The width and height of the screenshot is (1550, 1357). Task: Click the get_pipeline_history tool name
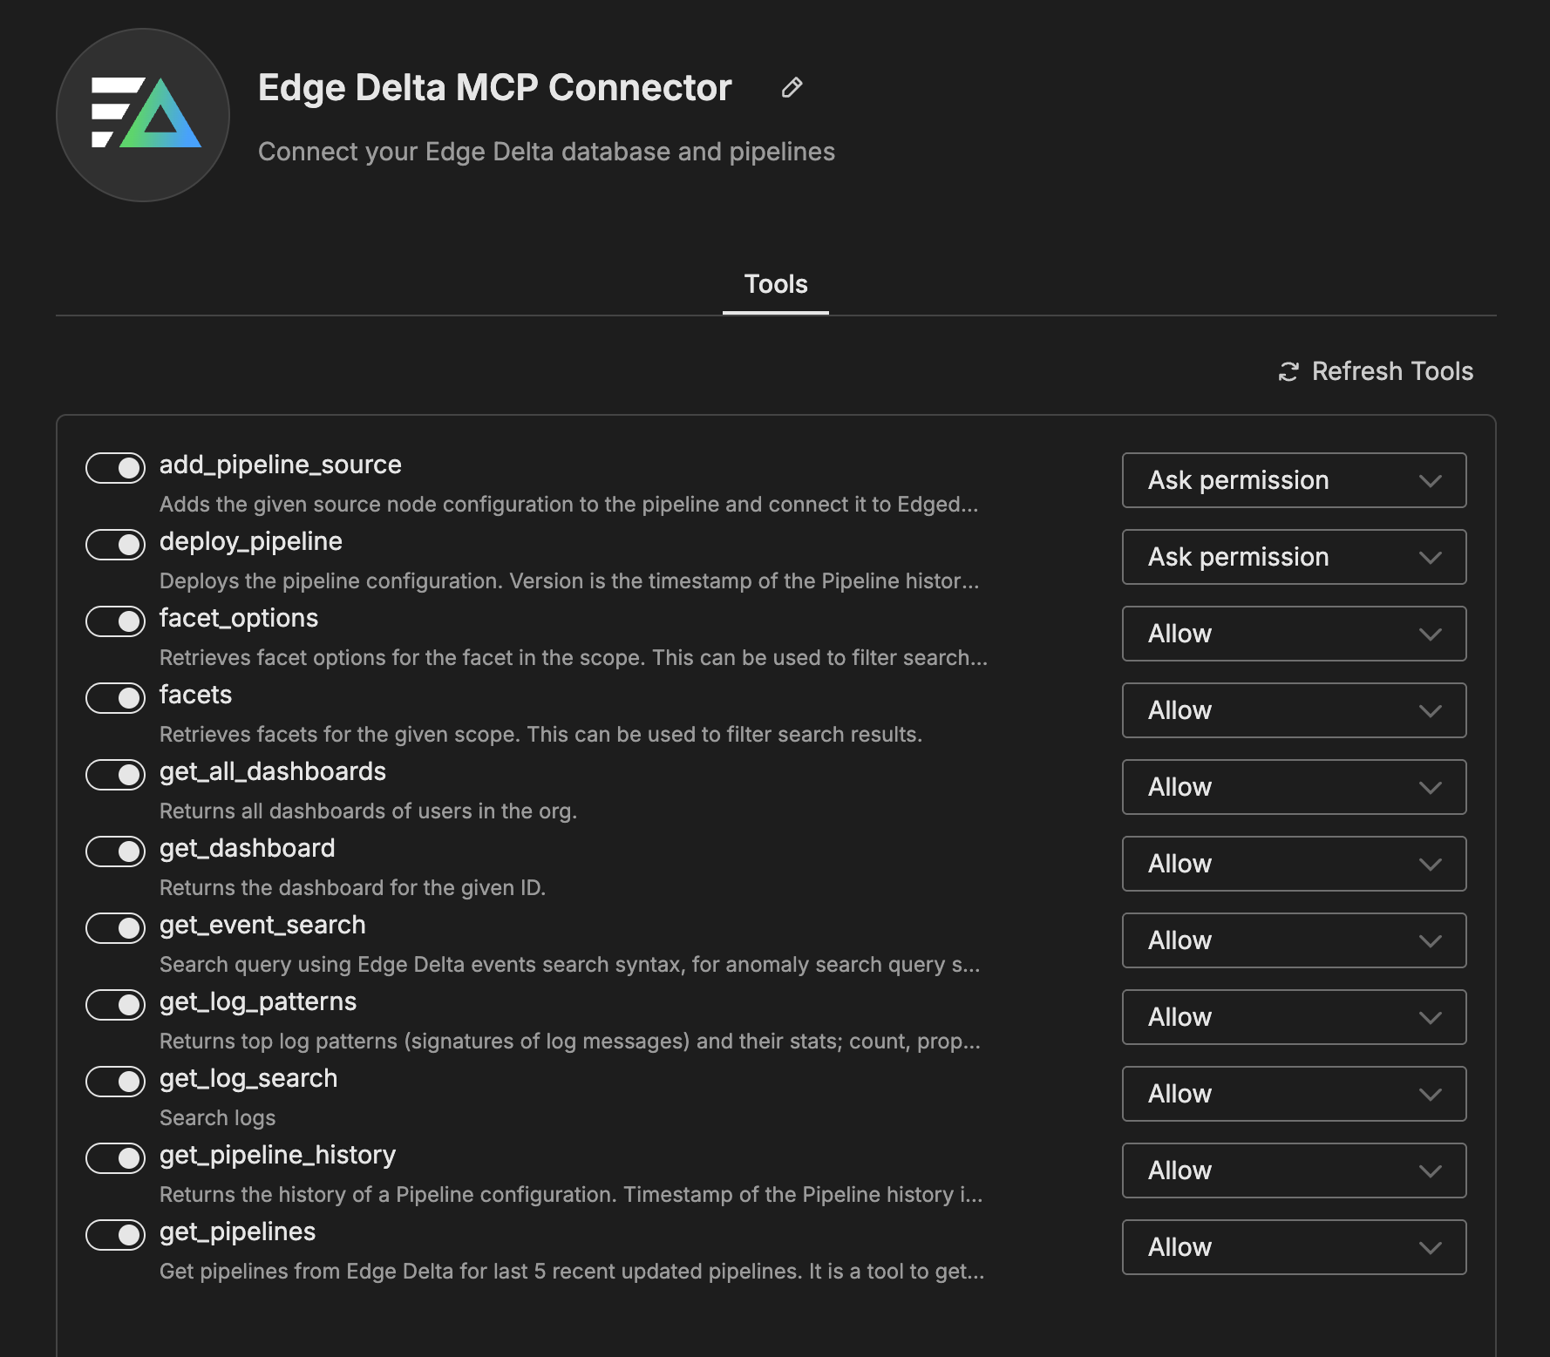coord(277,1155)
